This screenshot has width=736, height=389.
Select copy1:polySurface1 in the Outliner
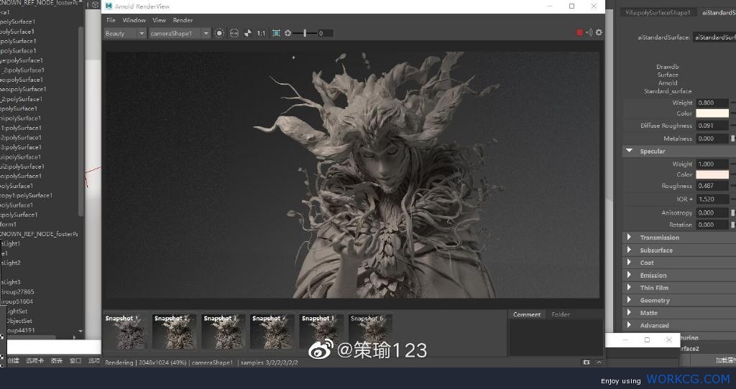27,195
